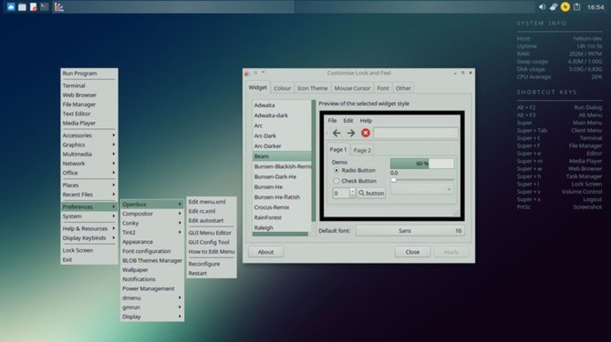Choose Web Browser from the menu
611x342 pixels.
[x=88, y=95]
